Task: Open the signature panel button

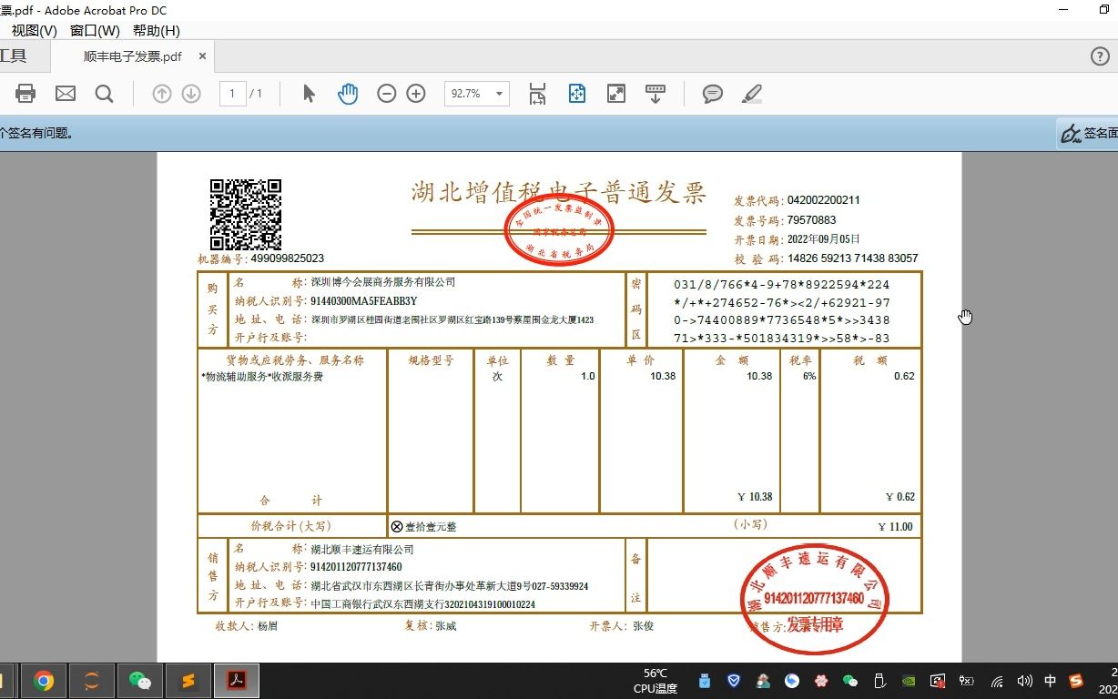Action: 1087,134
